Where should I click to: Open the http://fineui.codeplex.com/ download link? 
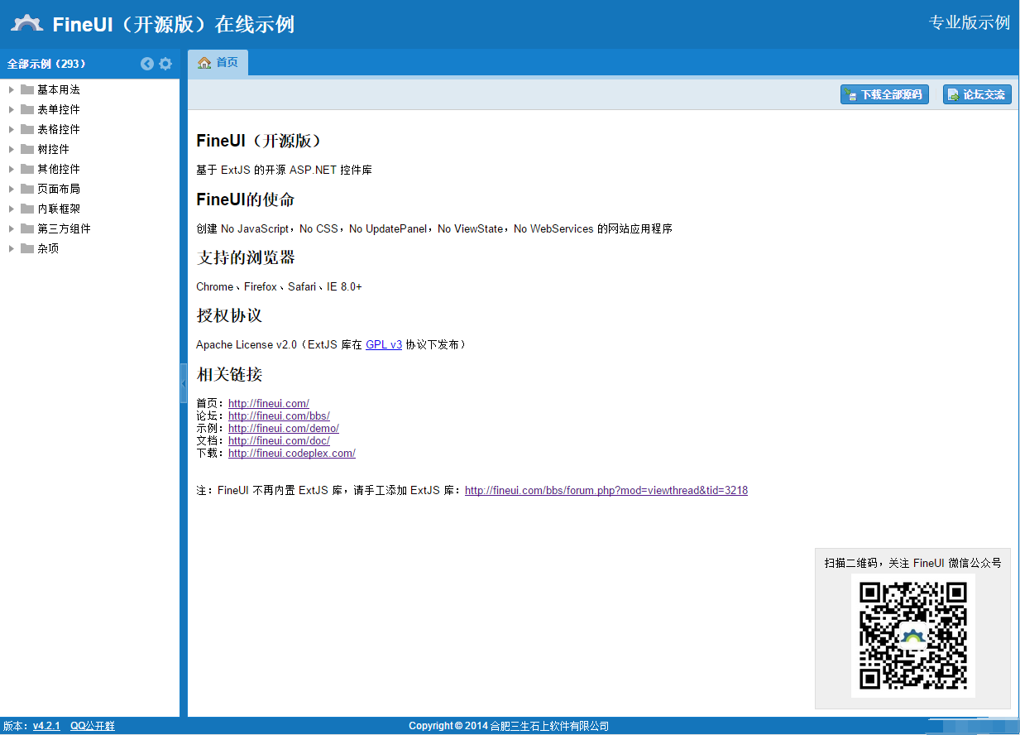[292, 454]
